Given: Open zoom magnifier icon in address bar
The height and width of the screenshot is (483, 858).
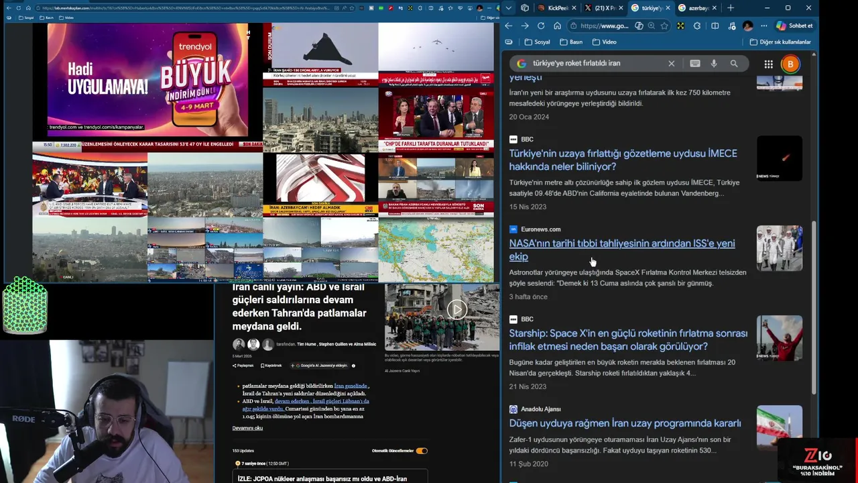Looking at the screenshot, I should pyautogui.click(x=652, y=25).
